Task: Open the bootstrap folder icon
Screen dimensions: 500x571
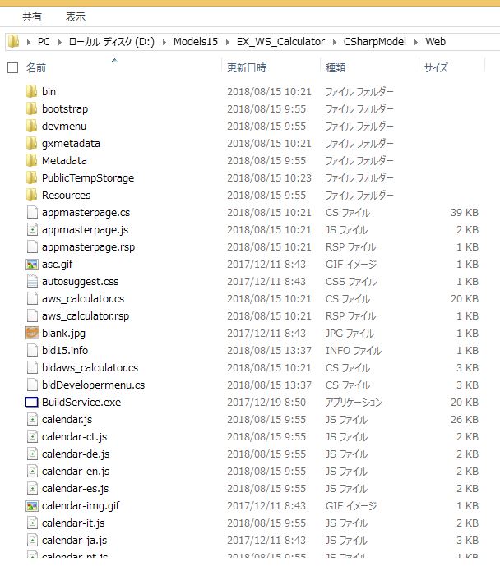Action: tap(32, 108)
